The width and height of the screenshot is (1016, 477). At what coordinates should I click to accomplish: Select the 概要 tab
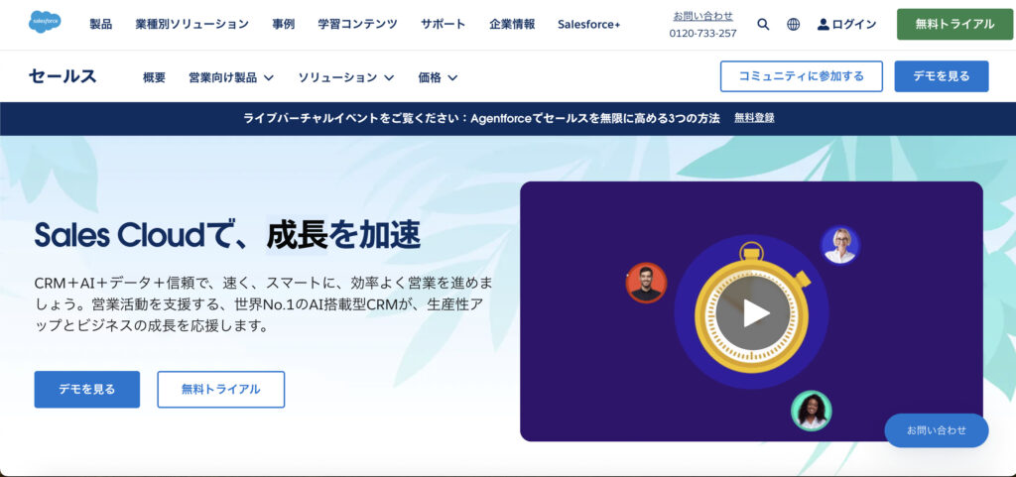154,77
